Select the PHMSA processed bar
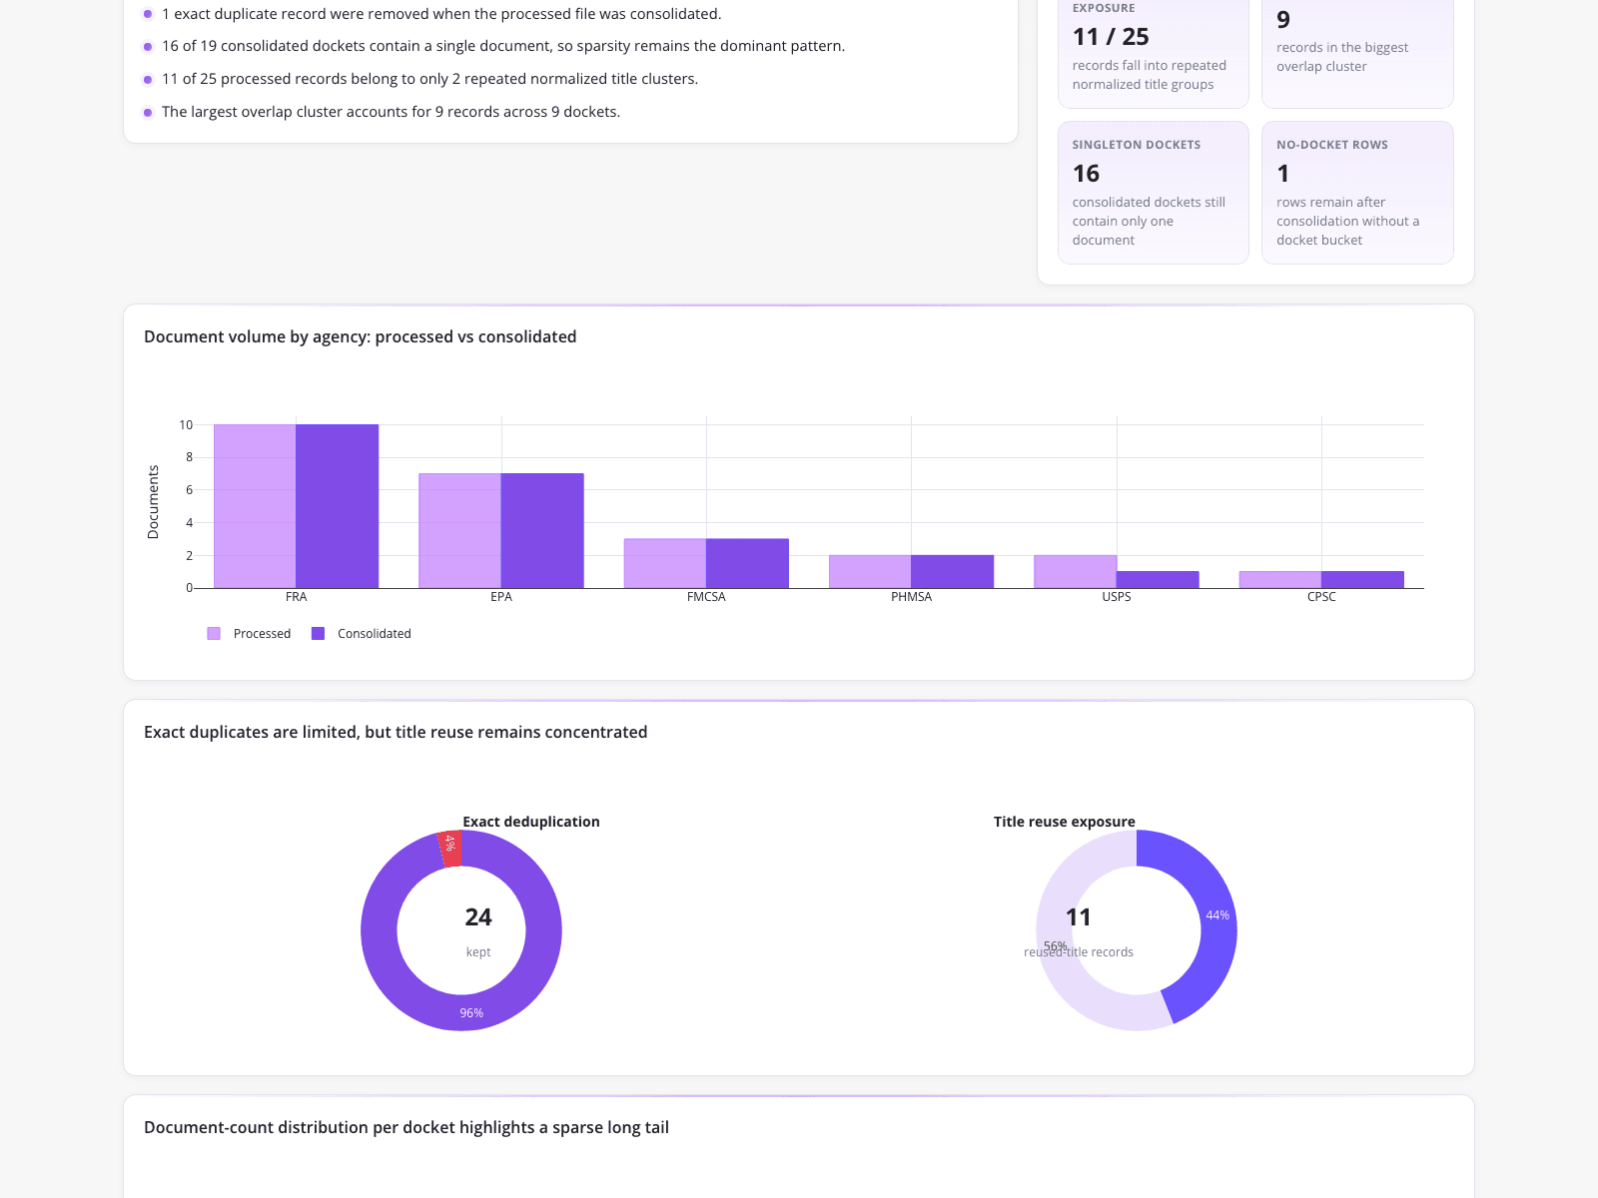 (870, 572)
